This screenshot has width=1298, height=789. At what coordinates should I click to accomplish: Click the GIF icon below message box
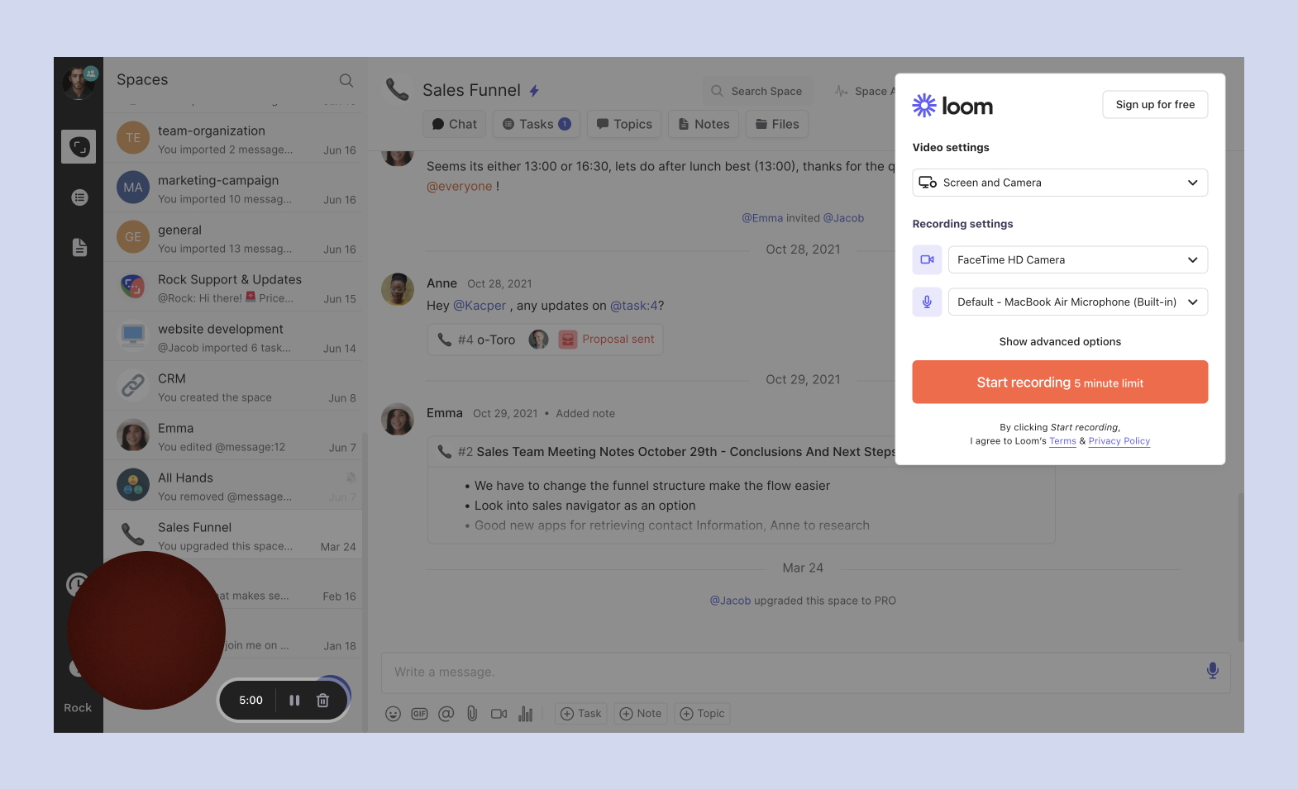[419, 714]
